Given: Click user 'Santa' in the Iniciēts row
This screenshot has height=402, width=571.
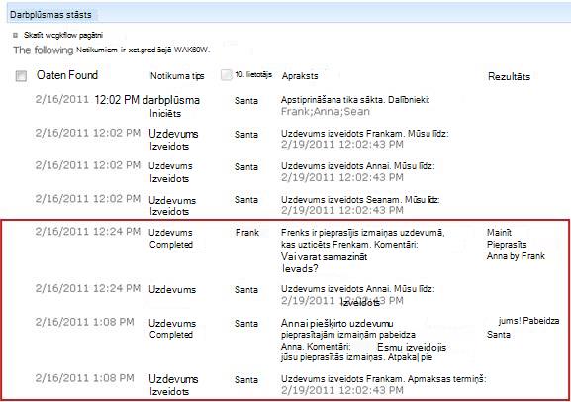Looking at the screenshot, I should pyautogui.click(x=246, y=101).
